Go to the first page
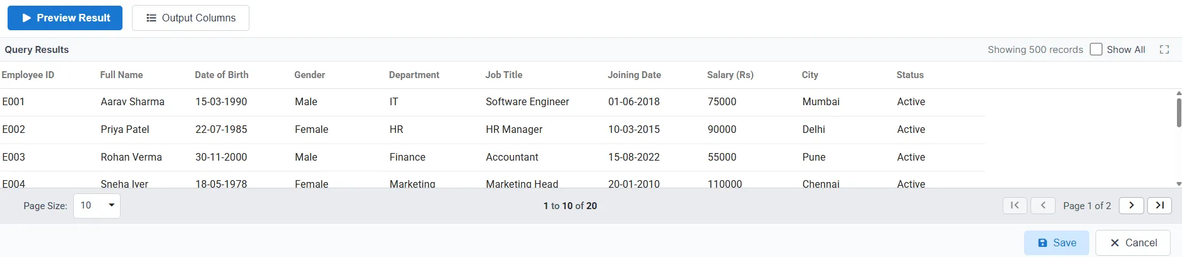The height and width of the screenshot is (257, 1182). click(1015, 205)
